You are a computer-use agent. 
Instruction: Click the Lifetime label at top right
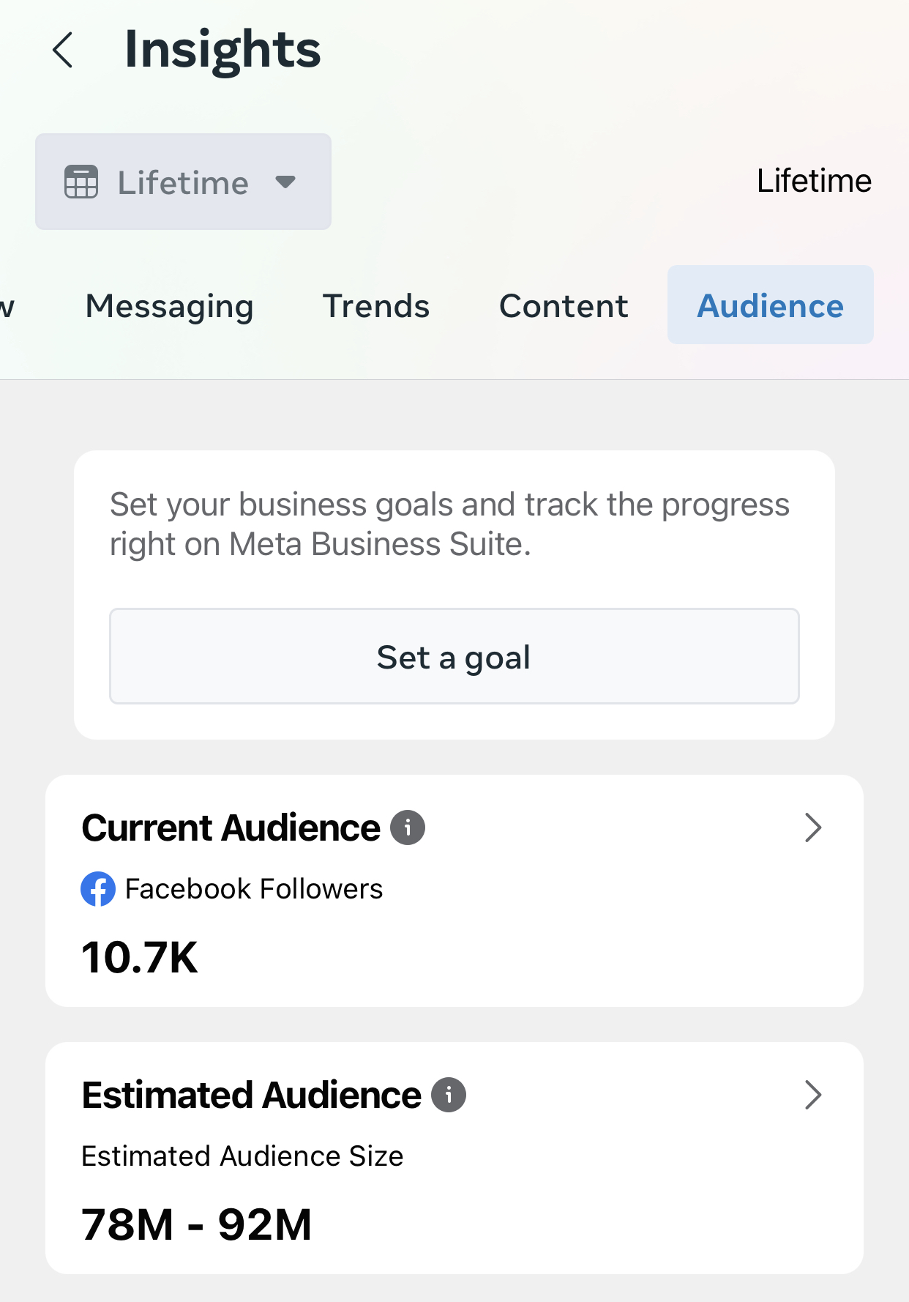[x=814, y=181]
